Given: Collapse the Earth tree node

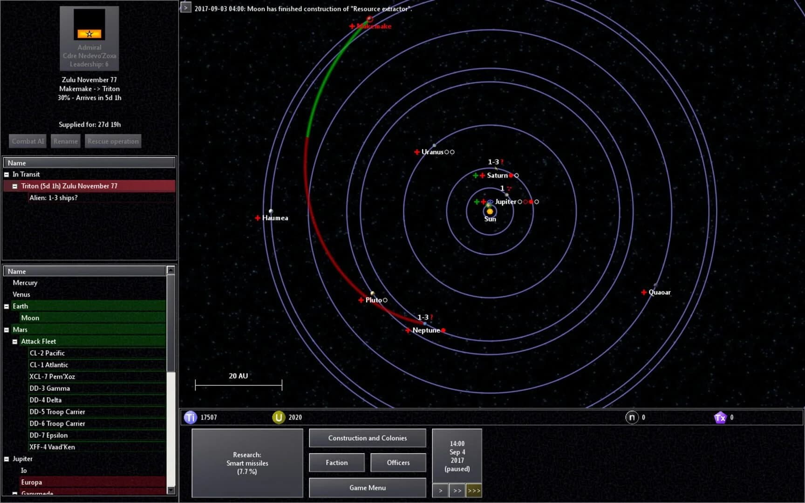Looking at the screenshot, I should tap(6, 306).
